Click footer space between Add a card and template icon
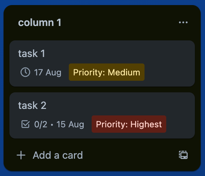Image resolution: width=205 pixels, height=176 pixels. (x=131, y=155)
